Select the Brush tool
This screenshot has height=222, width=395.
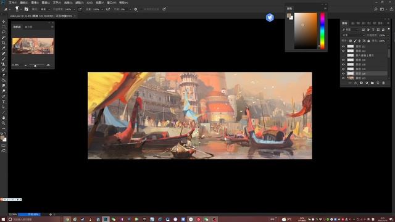click(x=4, y=59)
